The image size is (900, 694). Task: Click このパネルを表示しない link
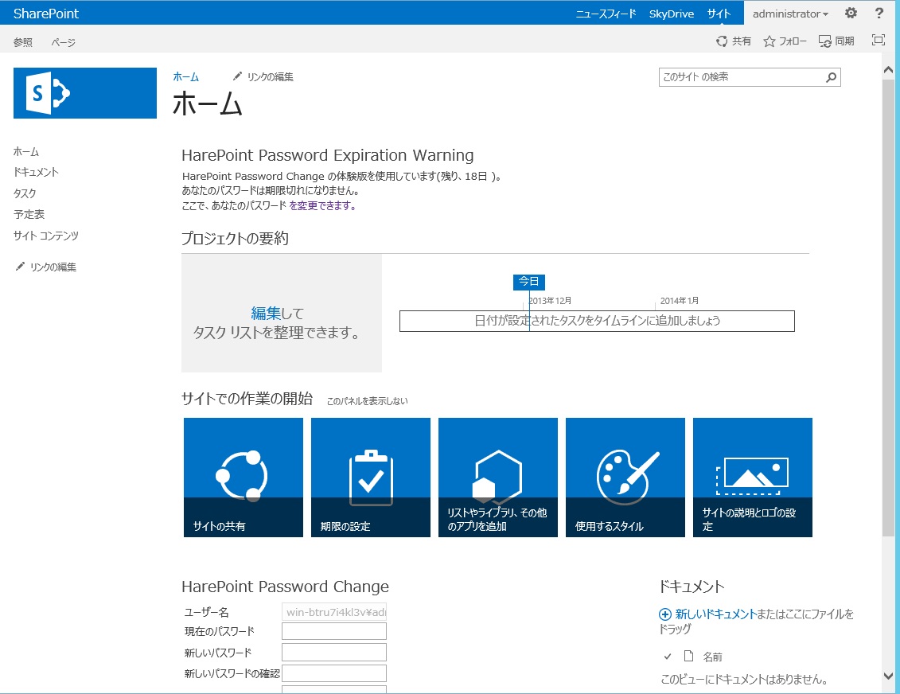(x=368, y=400)
